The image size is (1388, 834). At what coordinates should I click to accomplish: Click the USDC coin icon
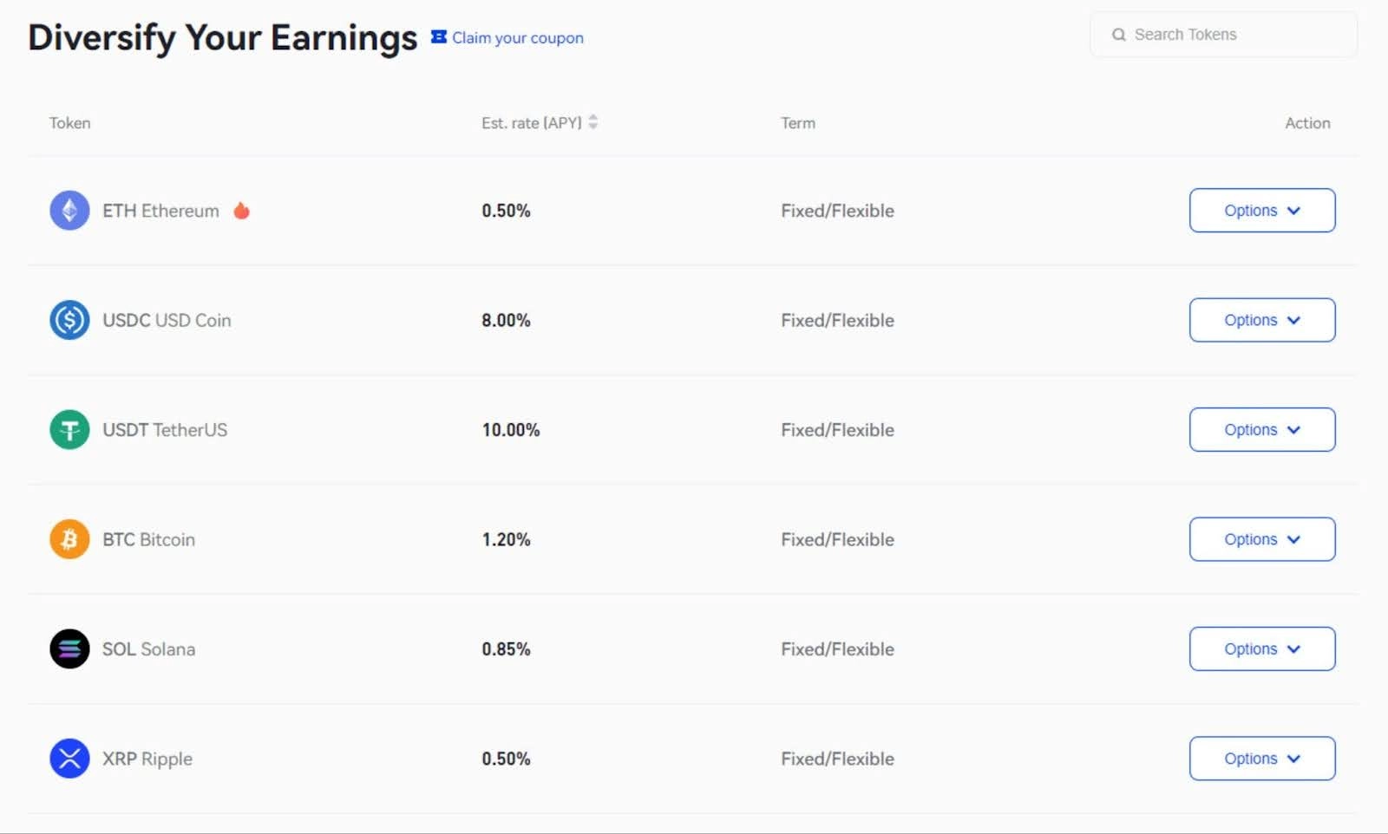coord(69,320)
